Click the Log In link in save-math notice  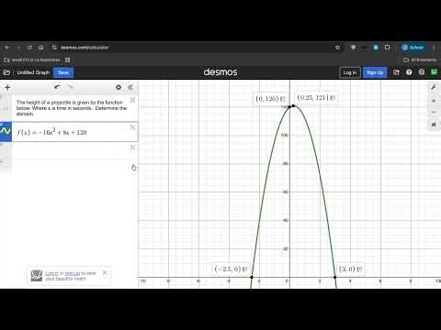tap(51, 273)
